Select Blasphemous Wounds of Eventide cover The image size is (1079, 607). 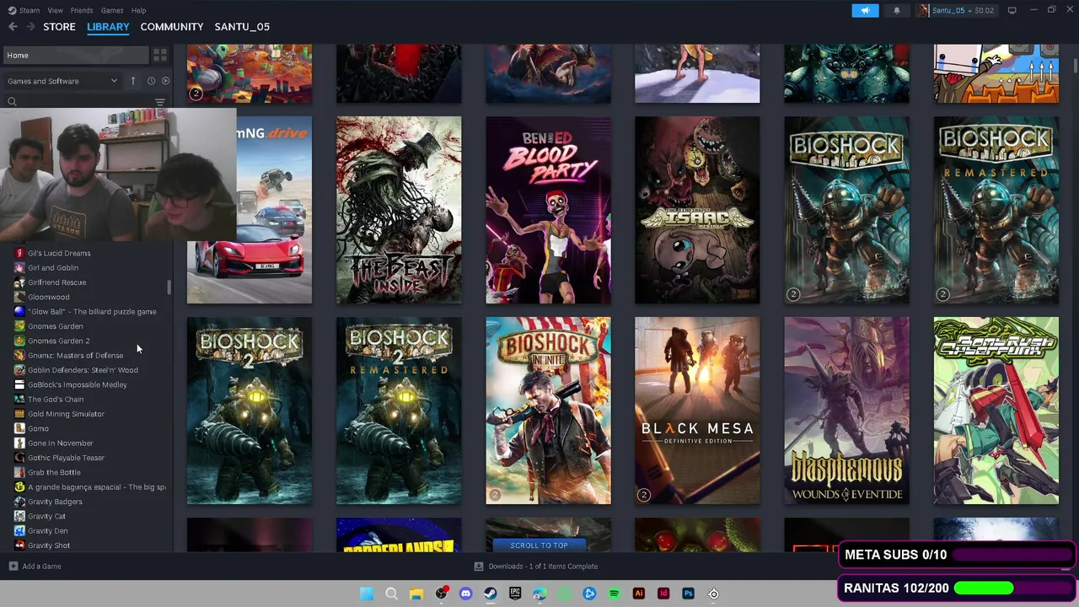point(846,411)
